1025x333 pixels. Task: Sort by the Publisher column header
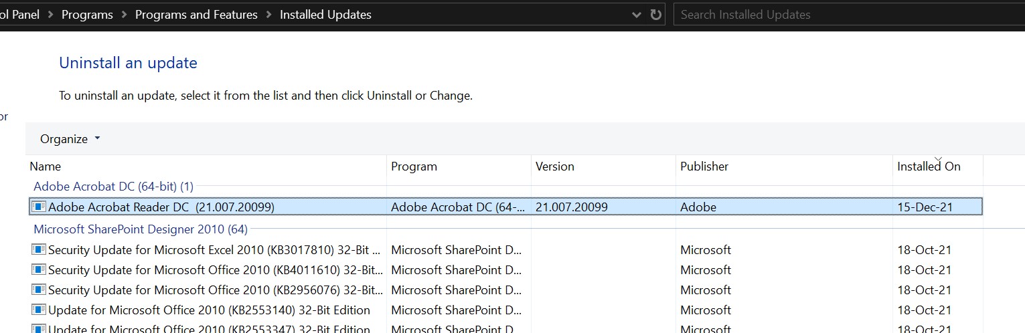click(784, 166)
